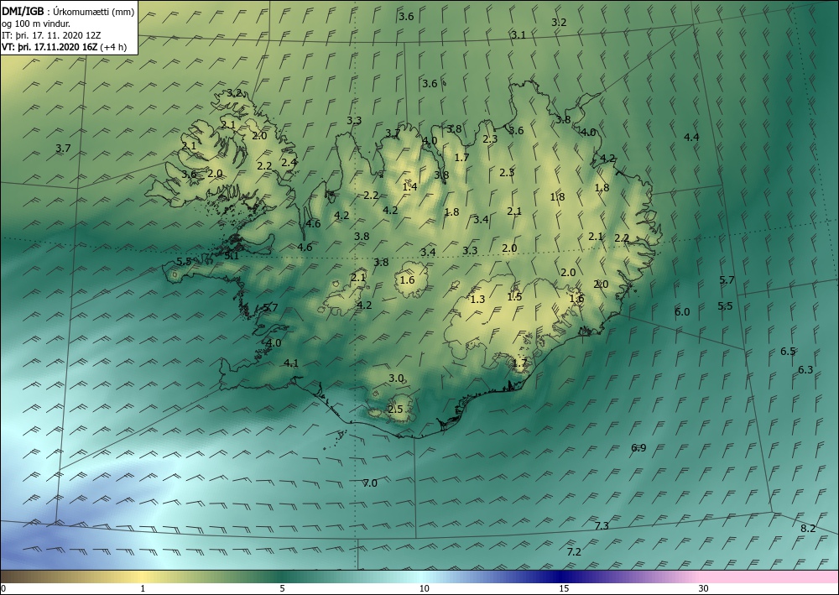Click the 7.2 value on the map
This screenshot has height=595, width=839.
coord(574,551)
